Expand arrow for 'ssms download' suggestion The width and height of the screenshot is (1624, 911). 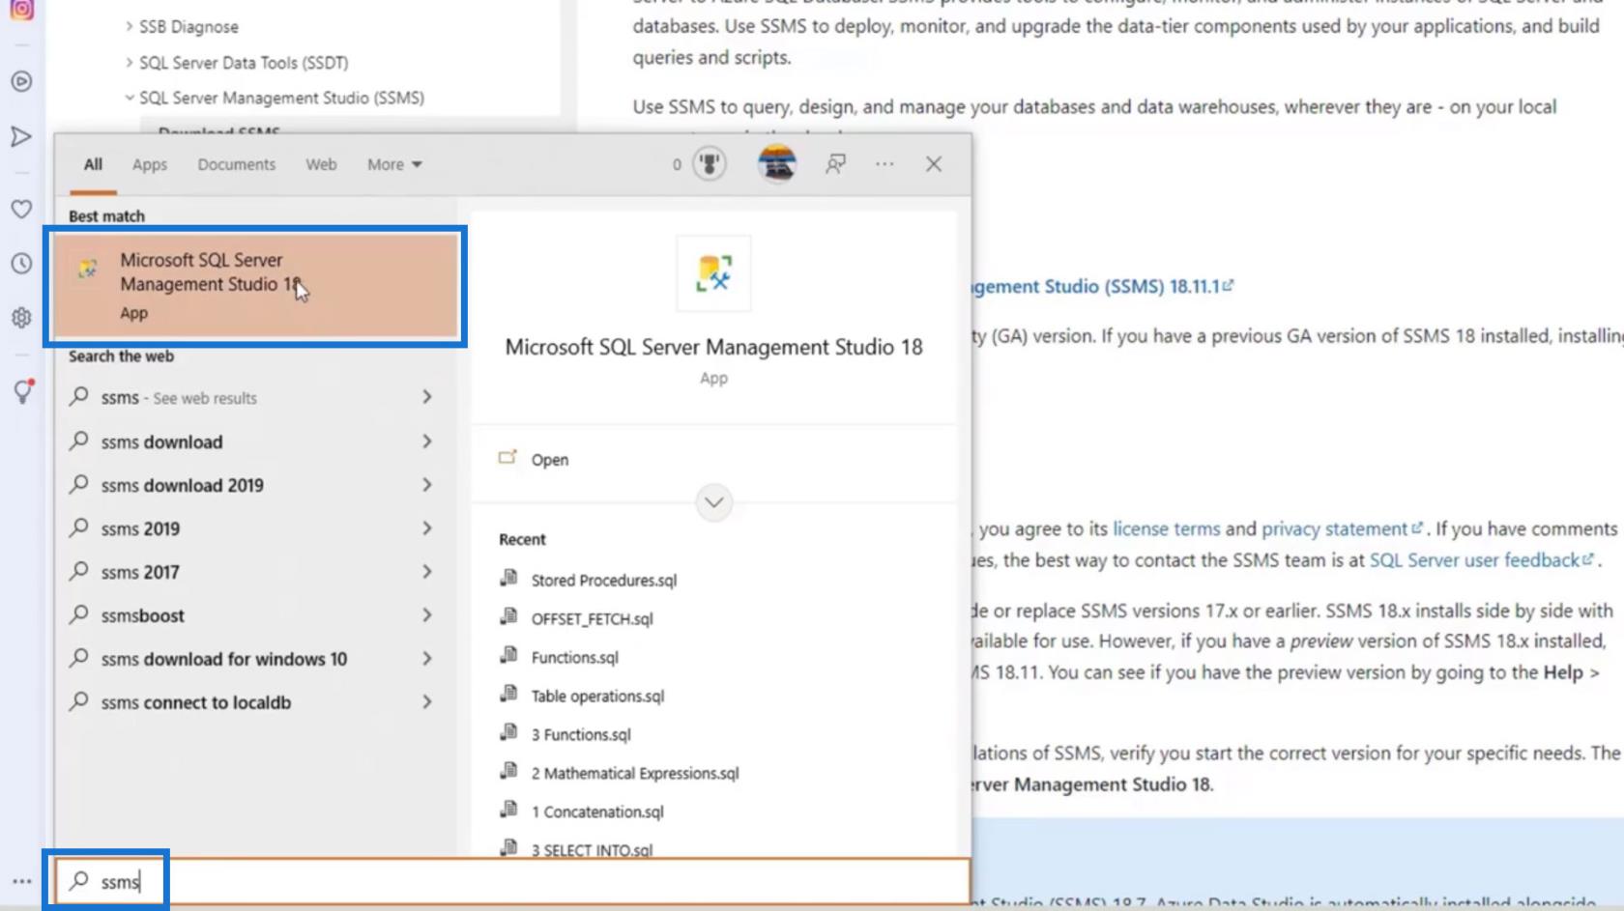427,441
